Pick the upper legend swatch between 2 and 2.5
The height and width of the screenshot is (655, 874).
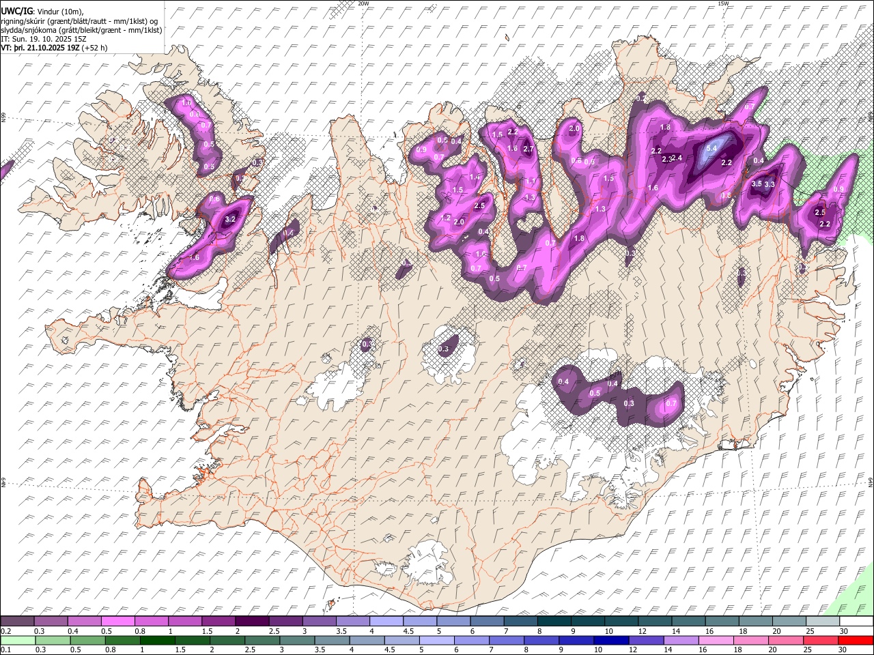pos(252,622)
